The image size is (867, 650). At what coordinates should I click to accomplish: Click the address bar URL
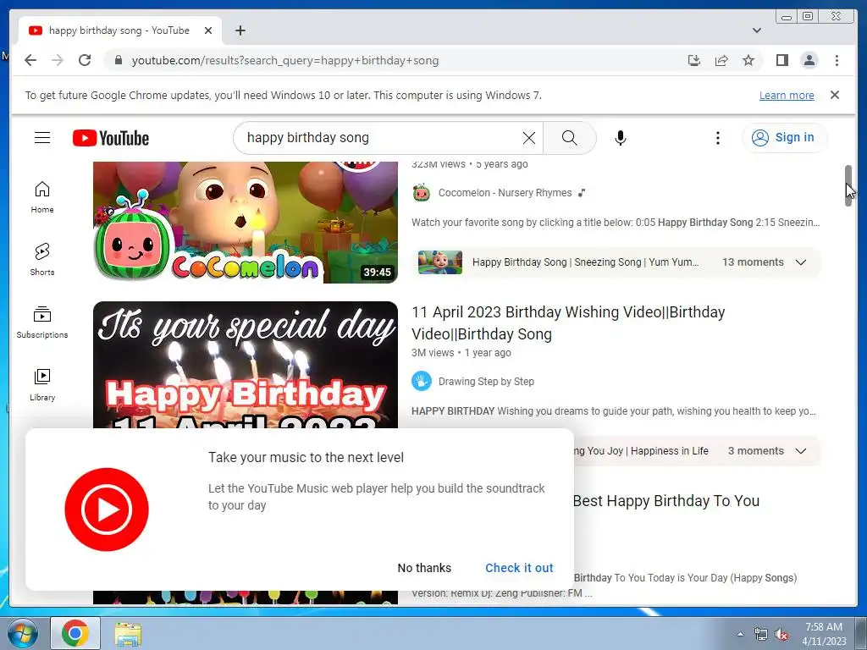284,60
